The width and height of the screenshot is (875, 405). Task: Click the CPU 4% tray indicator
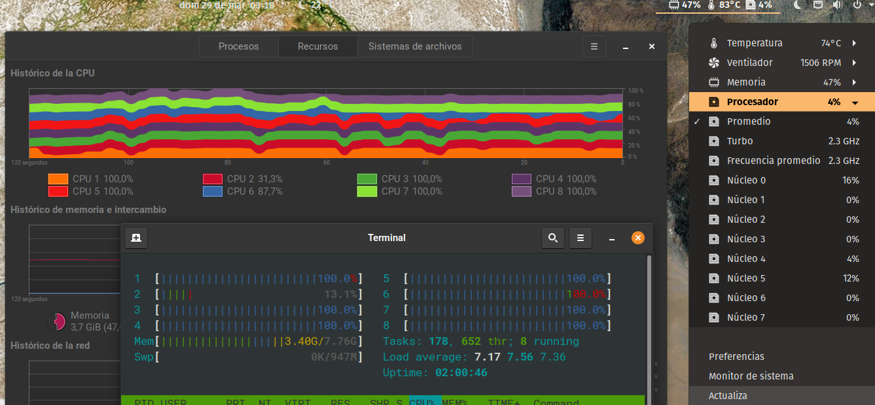point(759,6)
